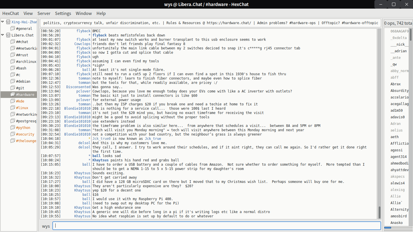The image size is (413, 232).
Task: Select user amosbird in the user list
Action: pyautogui.click(x=399, y=216)
